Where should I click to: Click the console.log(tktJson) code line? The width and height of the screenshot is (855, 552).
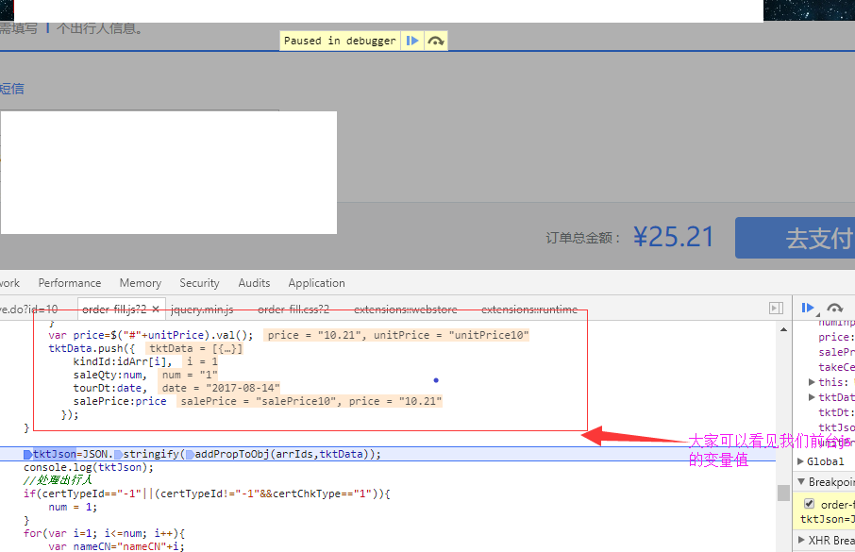[x=89, y=467]
